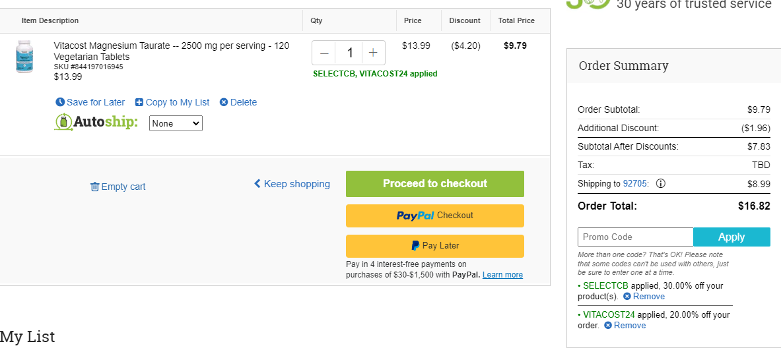Screen dimensions: 781x352
Task: Click the Autoship logo icon
Action: coord(63,123)
